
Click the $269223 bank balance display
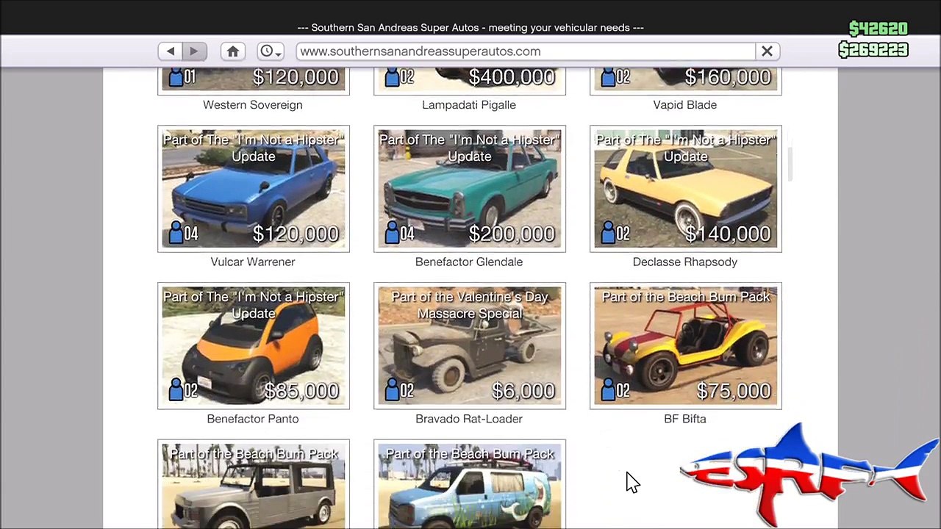tap(873, 49)
